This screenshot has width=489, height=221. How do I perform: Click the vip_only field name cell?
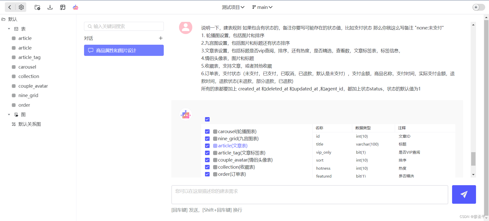tap(324, 152)
